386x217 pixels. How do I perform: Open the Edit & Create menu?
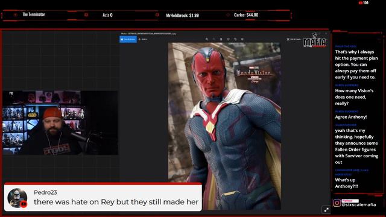pyautogui.click(x=294, y=39)
